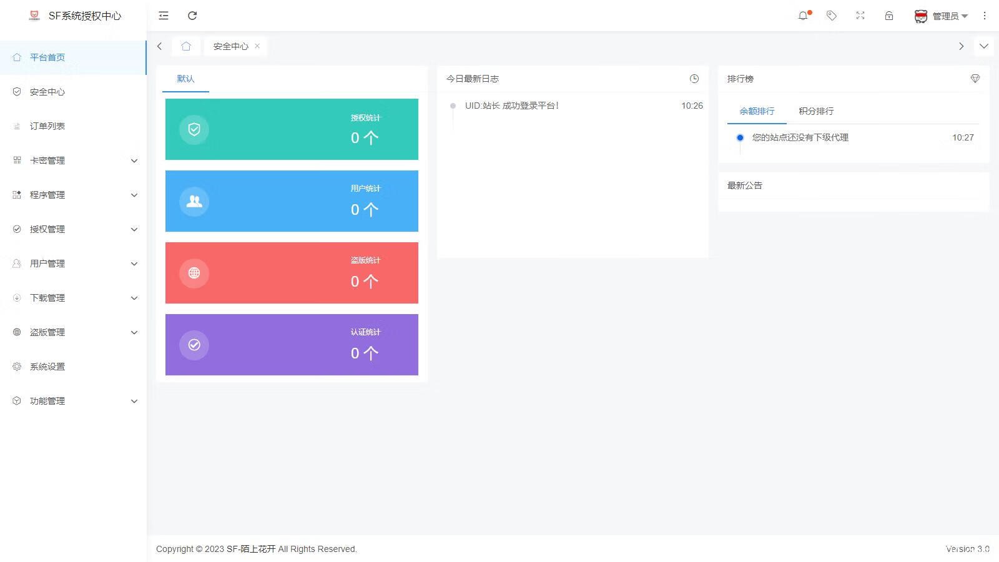
Task: Click the clock icon on 今日最新日志 panel
Action: (694, 79)
